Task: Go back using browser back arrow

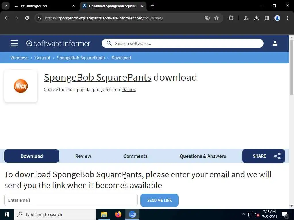Action: pyautogui.click(x=6, y=18)
